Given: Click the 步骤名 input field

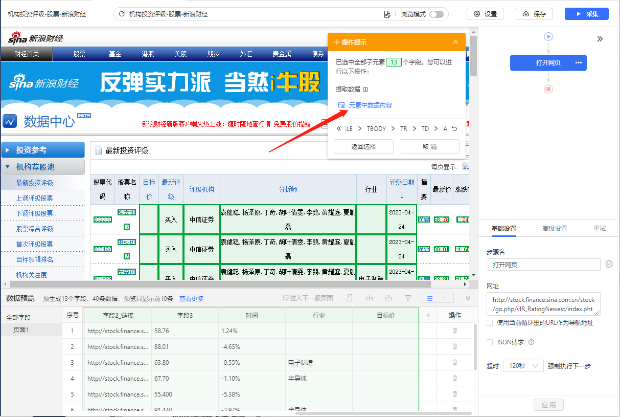Looking at the screenshot, I should (x=543, y=265).
